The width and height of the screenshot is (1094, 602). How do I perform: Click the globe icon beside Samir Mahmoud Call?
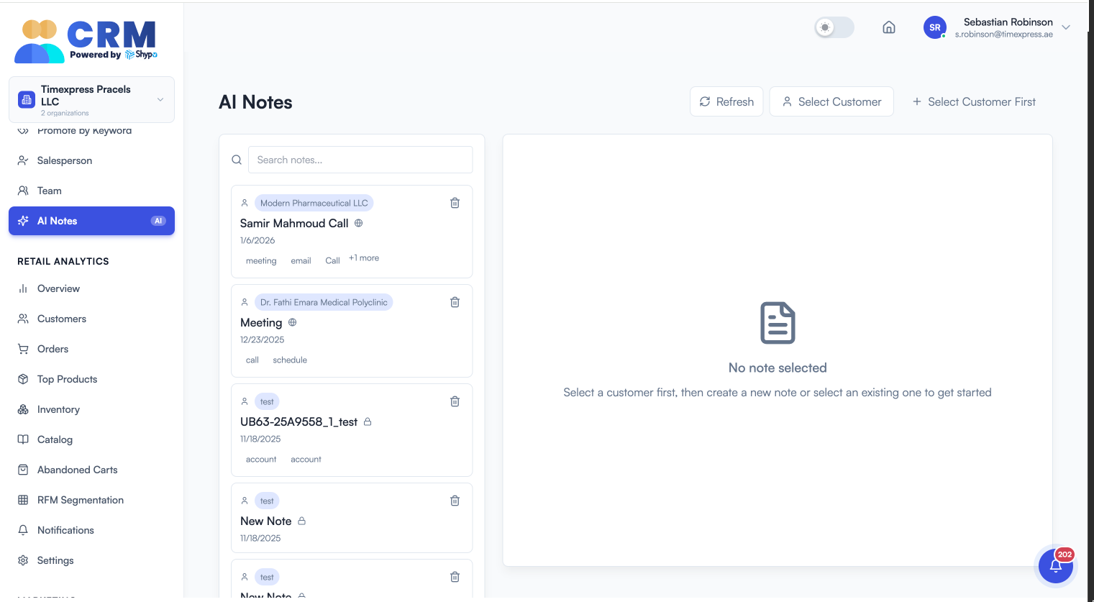[358, 223]
